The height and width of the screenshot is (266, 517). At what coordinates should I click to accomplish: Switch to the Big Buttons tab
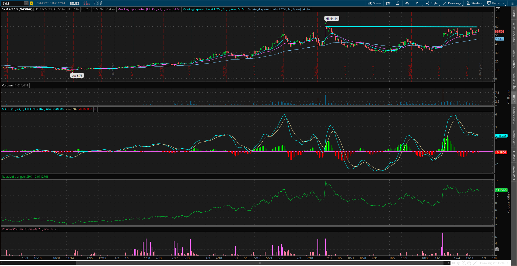[514, 81]
